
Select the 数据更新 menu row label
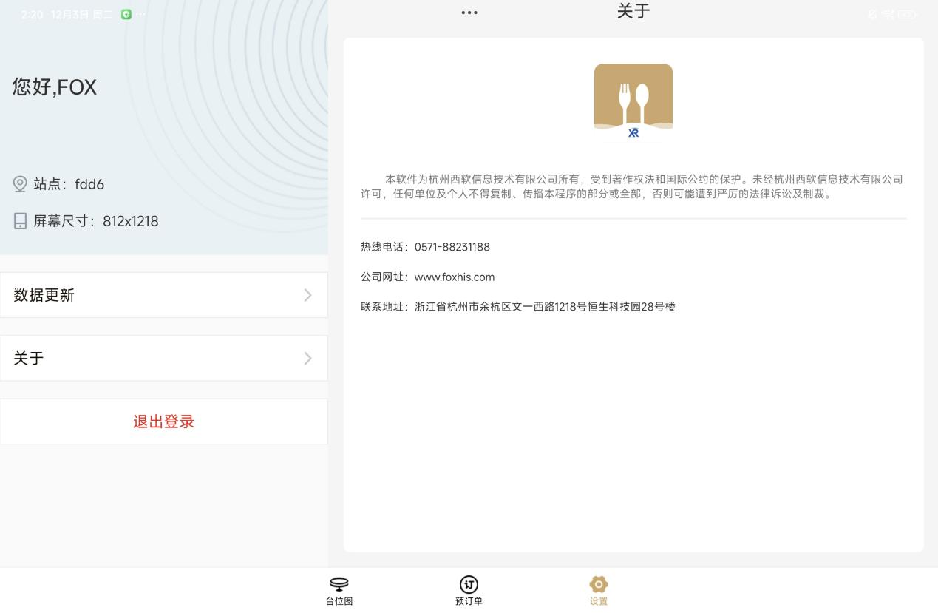pyautogui.click(x=44, y=296)
